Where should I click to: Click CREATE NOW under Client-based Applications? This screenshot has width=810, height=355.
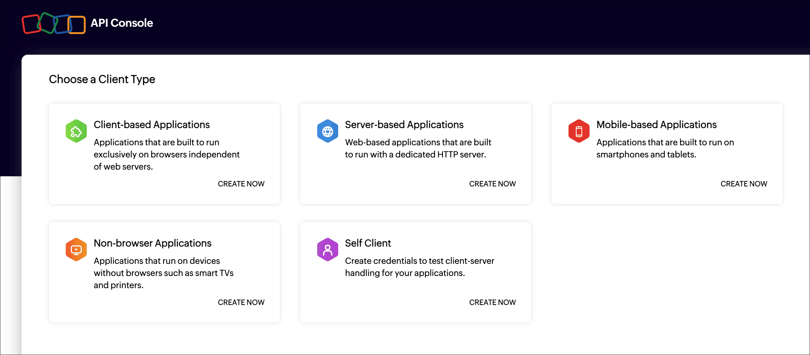click(x=241, y=184)
